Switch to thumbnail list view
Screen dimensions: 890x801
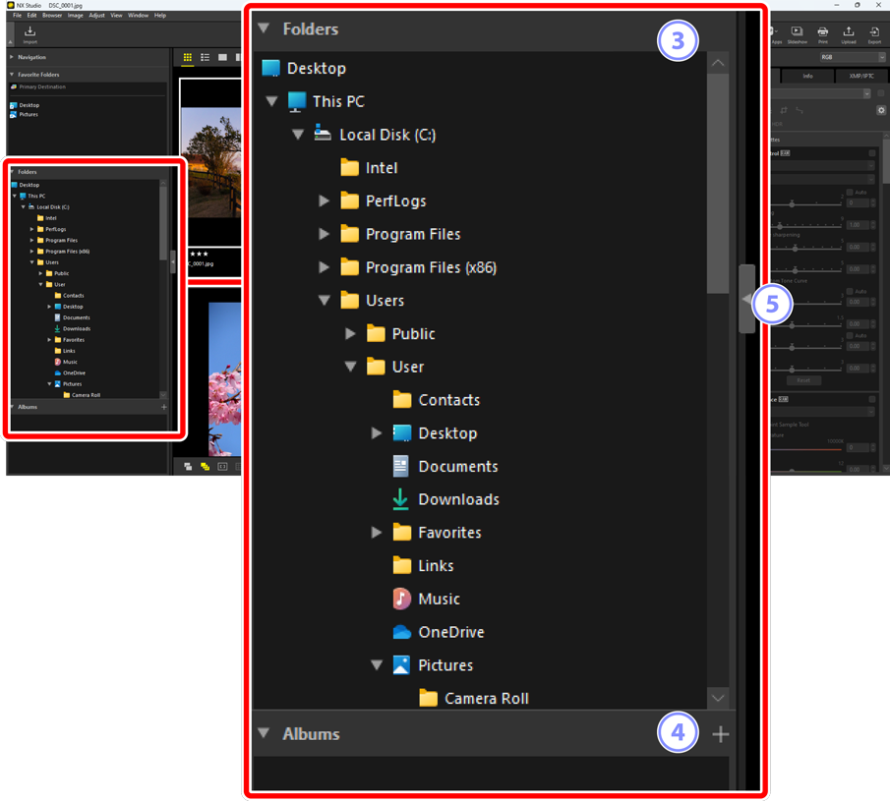[206, 58]
